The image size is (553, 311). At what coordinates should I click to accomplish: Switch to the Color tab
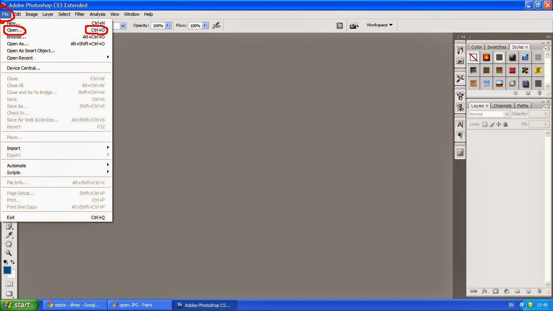[476, 47]
